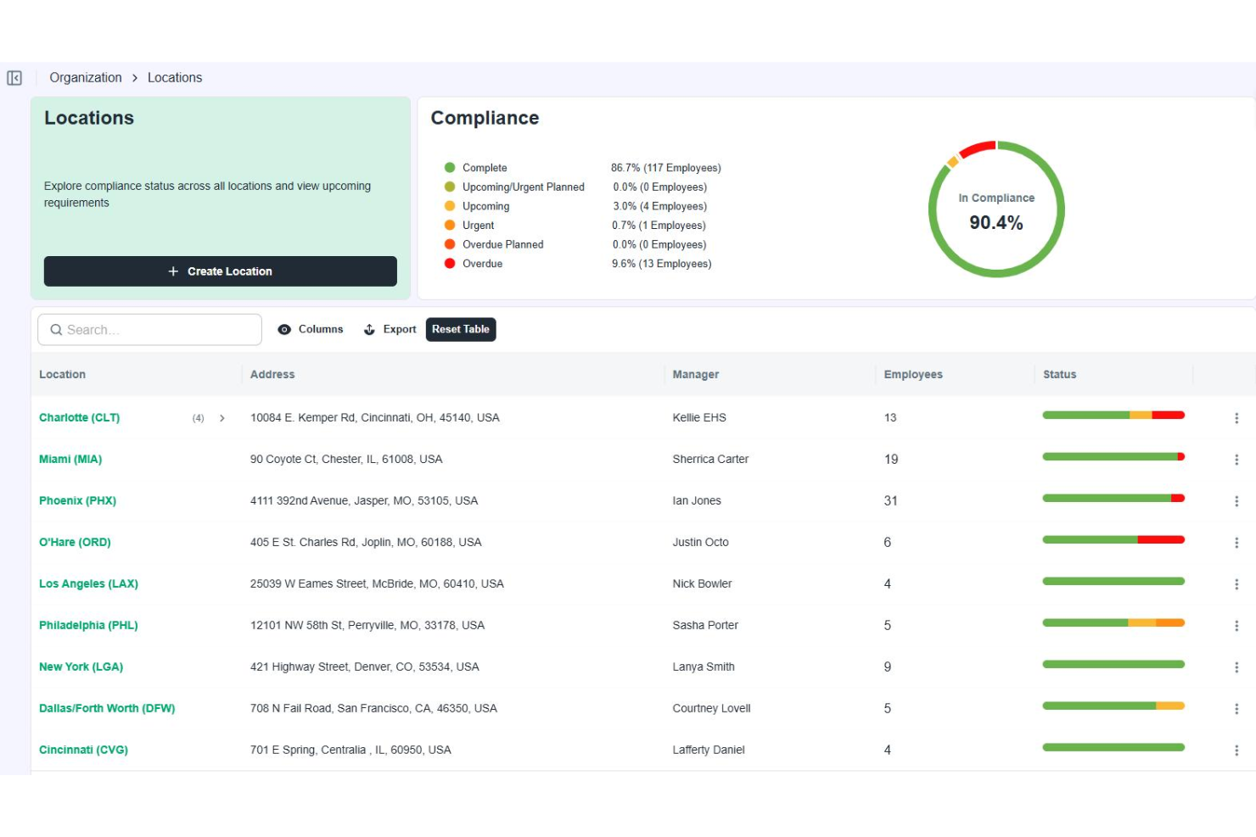Open Columns visibility options
This screenshot has height=837, width=1256.
coord(311,329)
